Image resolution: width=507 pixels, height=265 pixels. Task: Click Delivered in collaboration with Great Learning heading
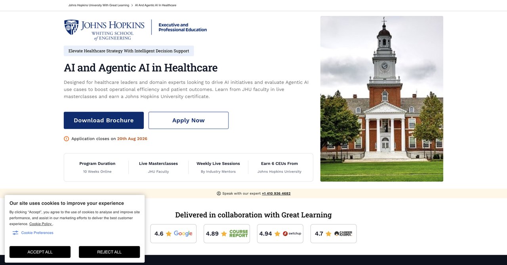(253, 215)
